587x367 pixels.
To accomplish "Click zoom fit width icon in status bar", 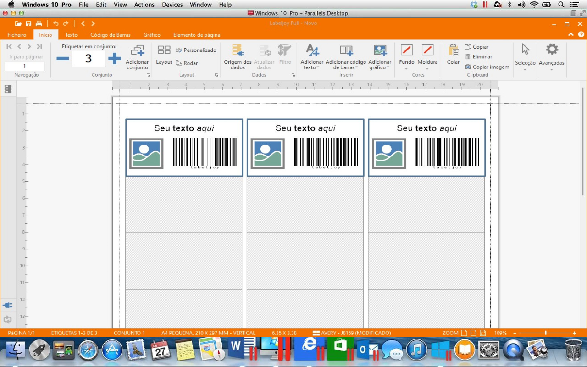I will 474,333.
